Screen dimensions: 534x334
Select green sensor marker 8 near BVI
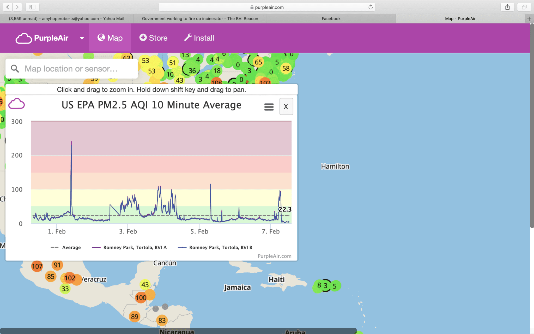pos(319,285)
